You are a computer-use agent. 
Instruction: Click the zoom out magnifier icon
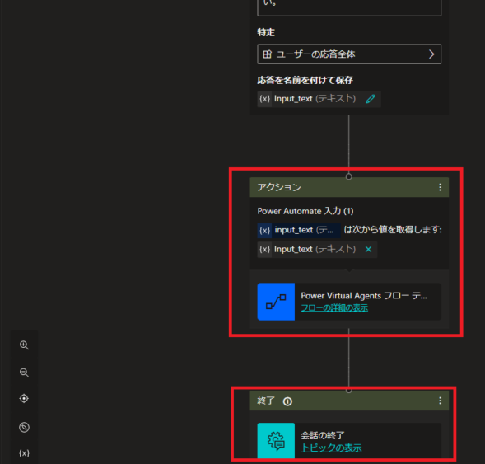click(24, 372)
